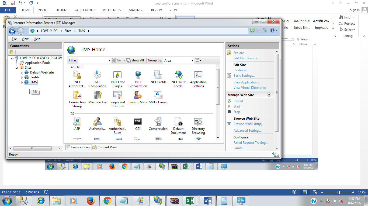Open Machine Key feature

(x=97, y=97)
